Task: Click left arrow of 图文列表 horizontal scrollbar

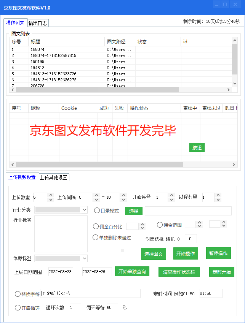Action: pos(13,90)
